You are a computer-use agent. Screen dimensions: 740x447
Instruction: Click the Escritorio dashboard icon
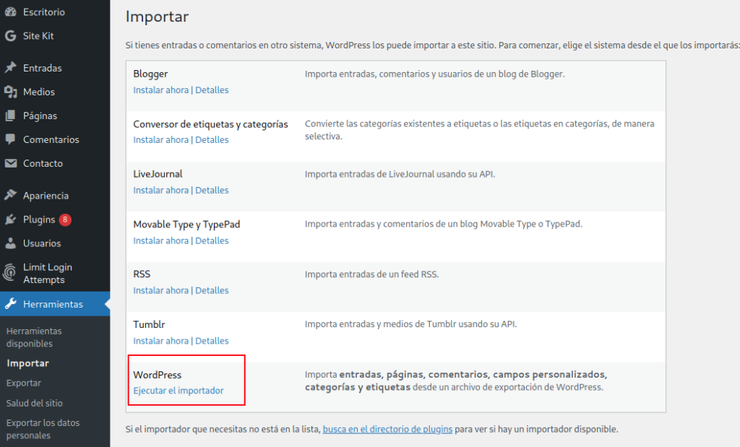point(10,12)
